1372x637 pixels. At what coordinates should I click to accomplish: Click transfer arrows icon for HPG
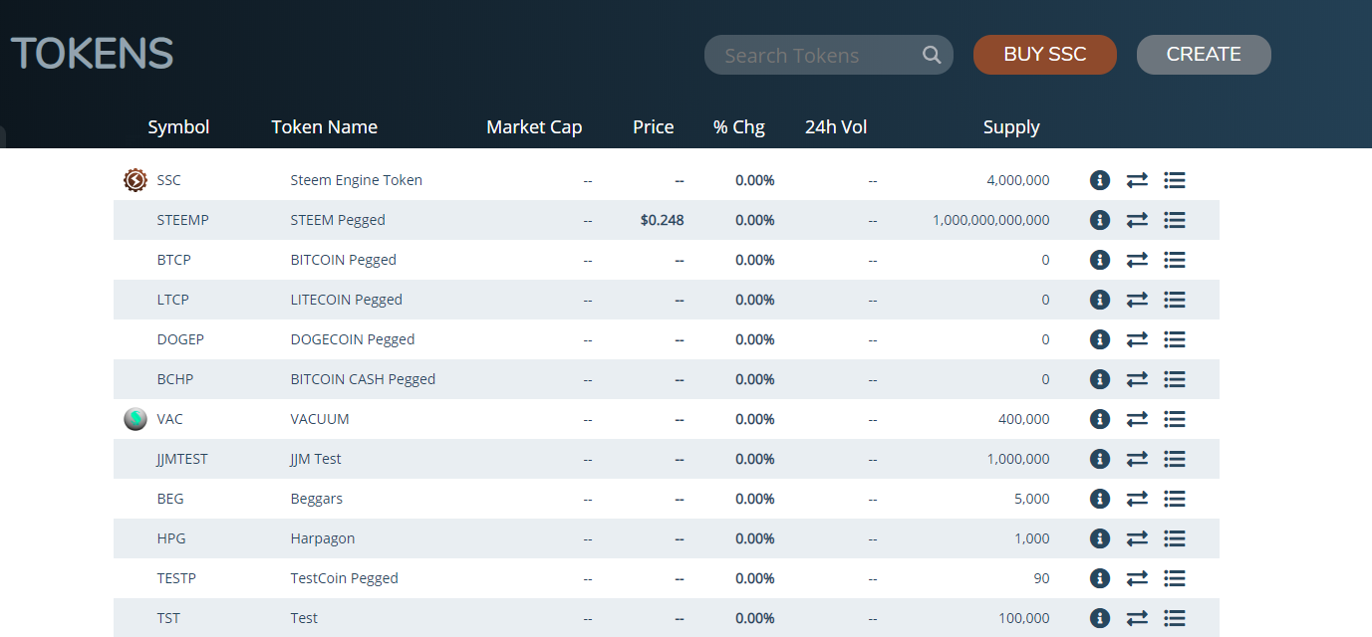(1137, 538)
